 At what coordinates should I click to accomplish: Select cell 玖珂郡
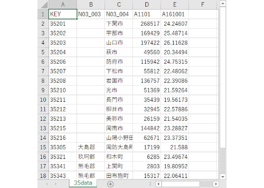91,157
